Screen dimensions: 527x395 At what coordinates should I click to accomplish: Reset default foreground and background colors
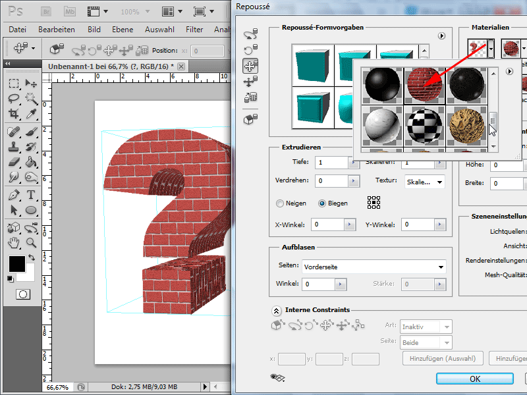[11, 279]
